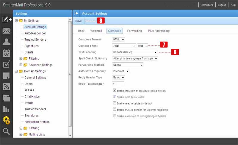Open the compose new message icon
The height and width of the screenshot is (145, 238).
pyautogui.click(x=6, y=20)
